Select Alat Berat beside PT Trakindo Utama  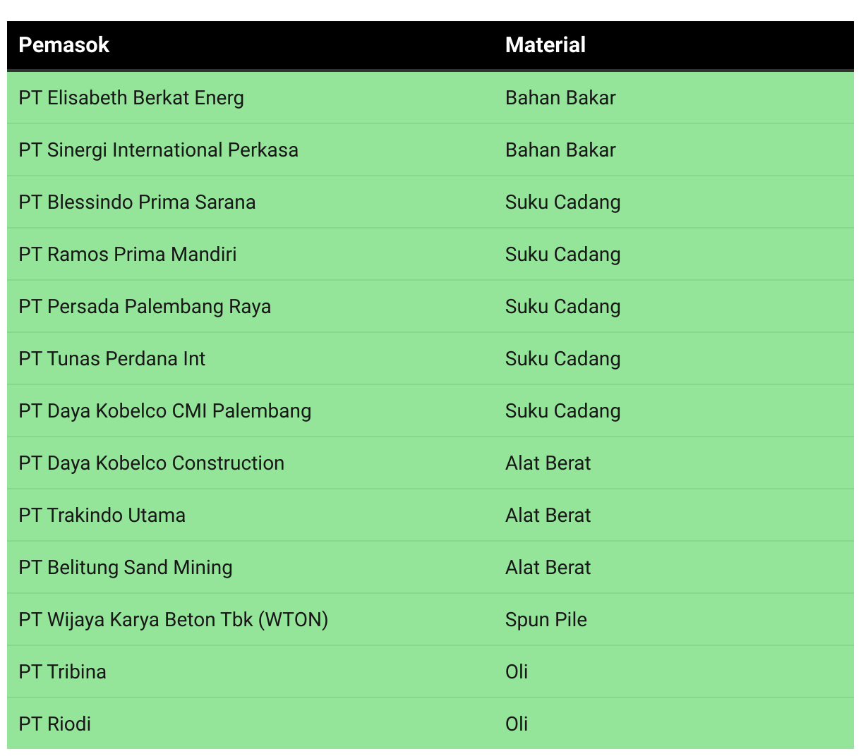pyautogui.click(x=548, y=515)
